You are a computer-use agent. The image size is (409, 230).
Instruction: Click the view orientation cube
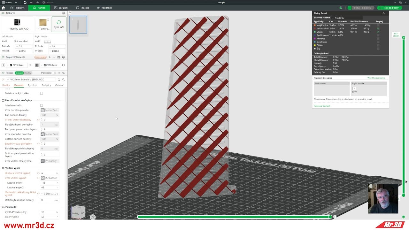click(78, 213)
